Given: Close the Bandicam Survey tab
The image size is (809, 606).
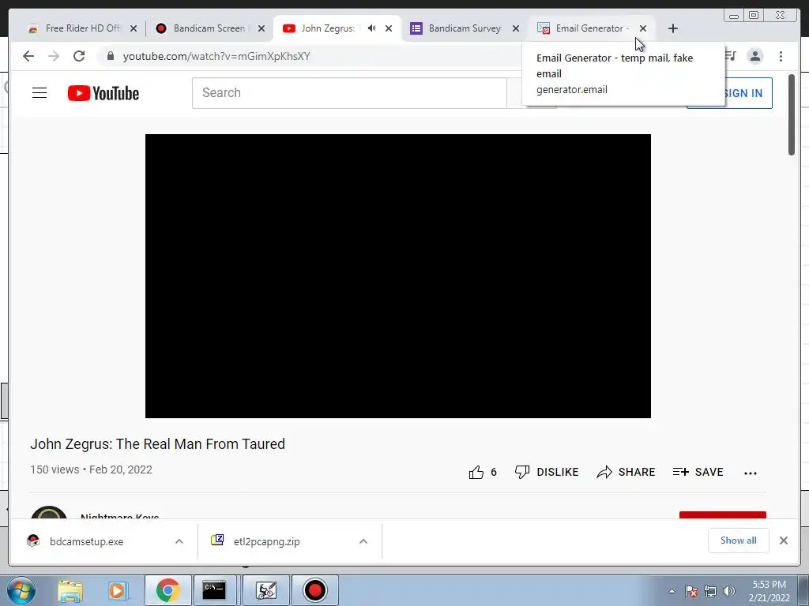Looking at the screenshot, I should (516, 29).
